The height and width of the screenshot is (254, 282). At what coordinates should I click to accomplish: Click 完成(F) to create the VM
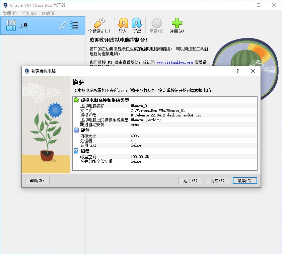218,180
